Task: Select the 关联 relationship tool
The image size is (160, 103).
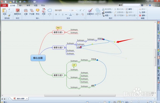Action: (x=44, y=10)
